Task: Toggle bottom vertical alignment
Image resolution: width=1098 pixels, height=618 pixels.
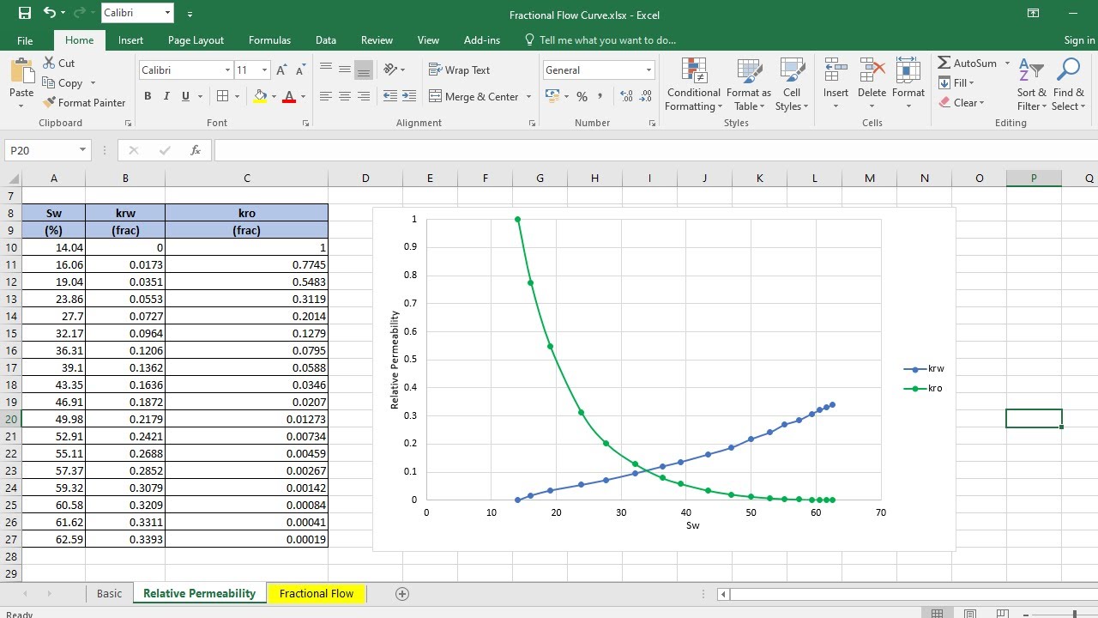Action: coord(364,70)
